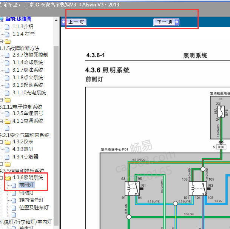The image size is (230, 229).
Task: Select 4.3.5信息和娱乐系统 label
Action: pyautogui.click(x=22, y=171)
